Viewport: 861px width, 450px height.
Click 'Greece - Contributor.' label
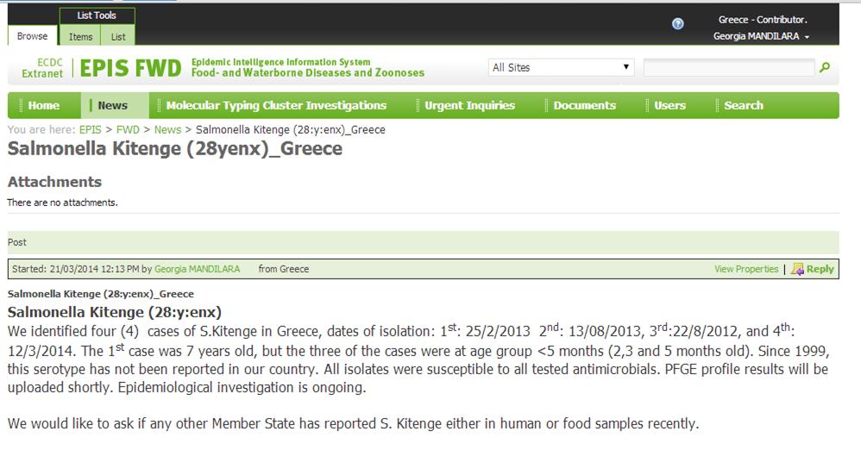(x=763, y=20)
